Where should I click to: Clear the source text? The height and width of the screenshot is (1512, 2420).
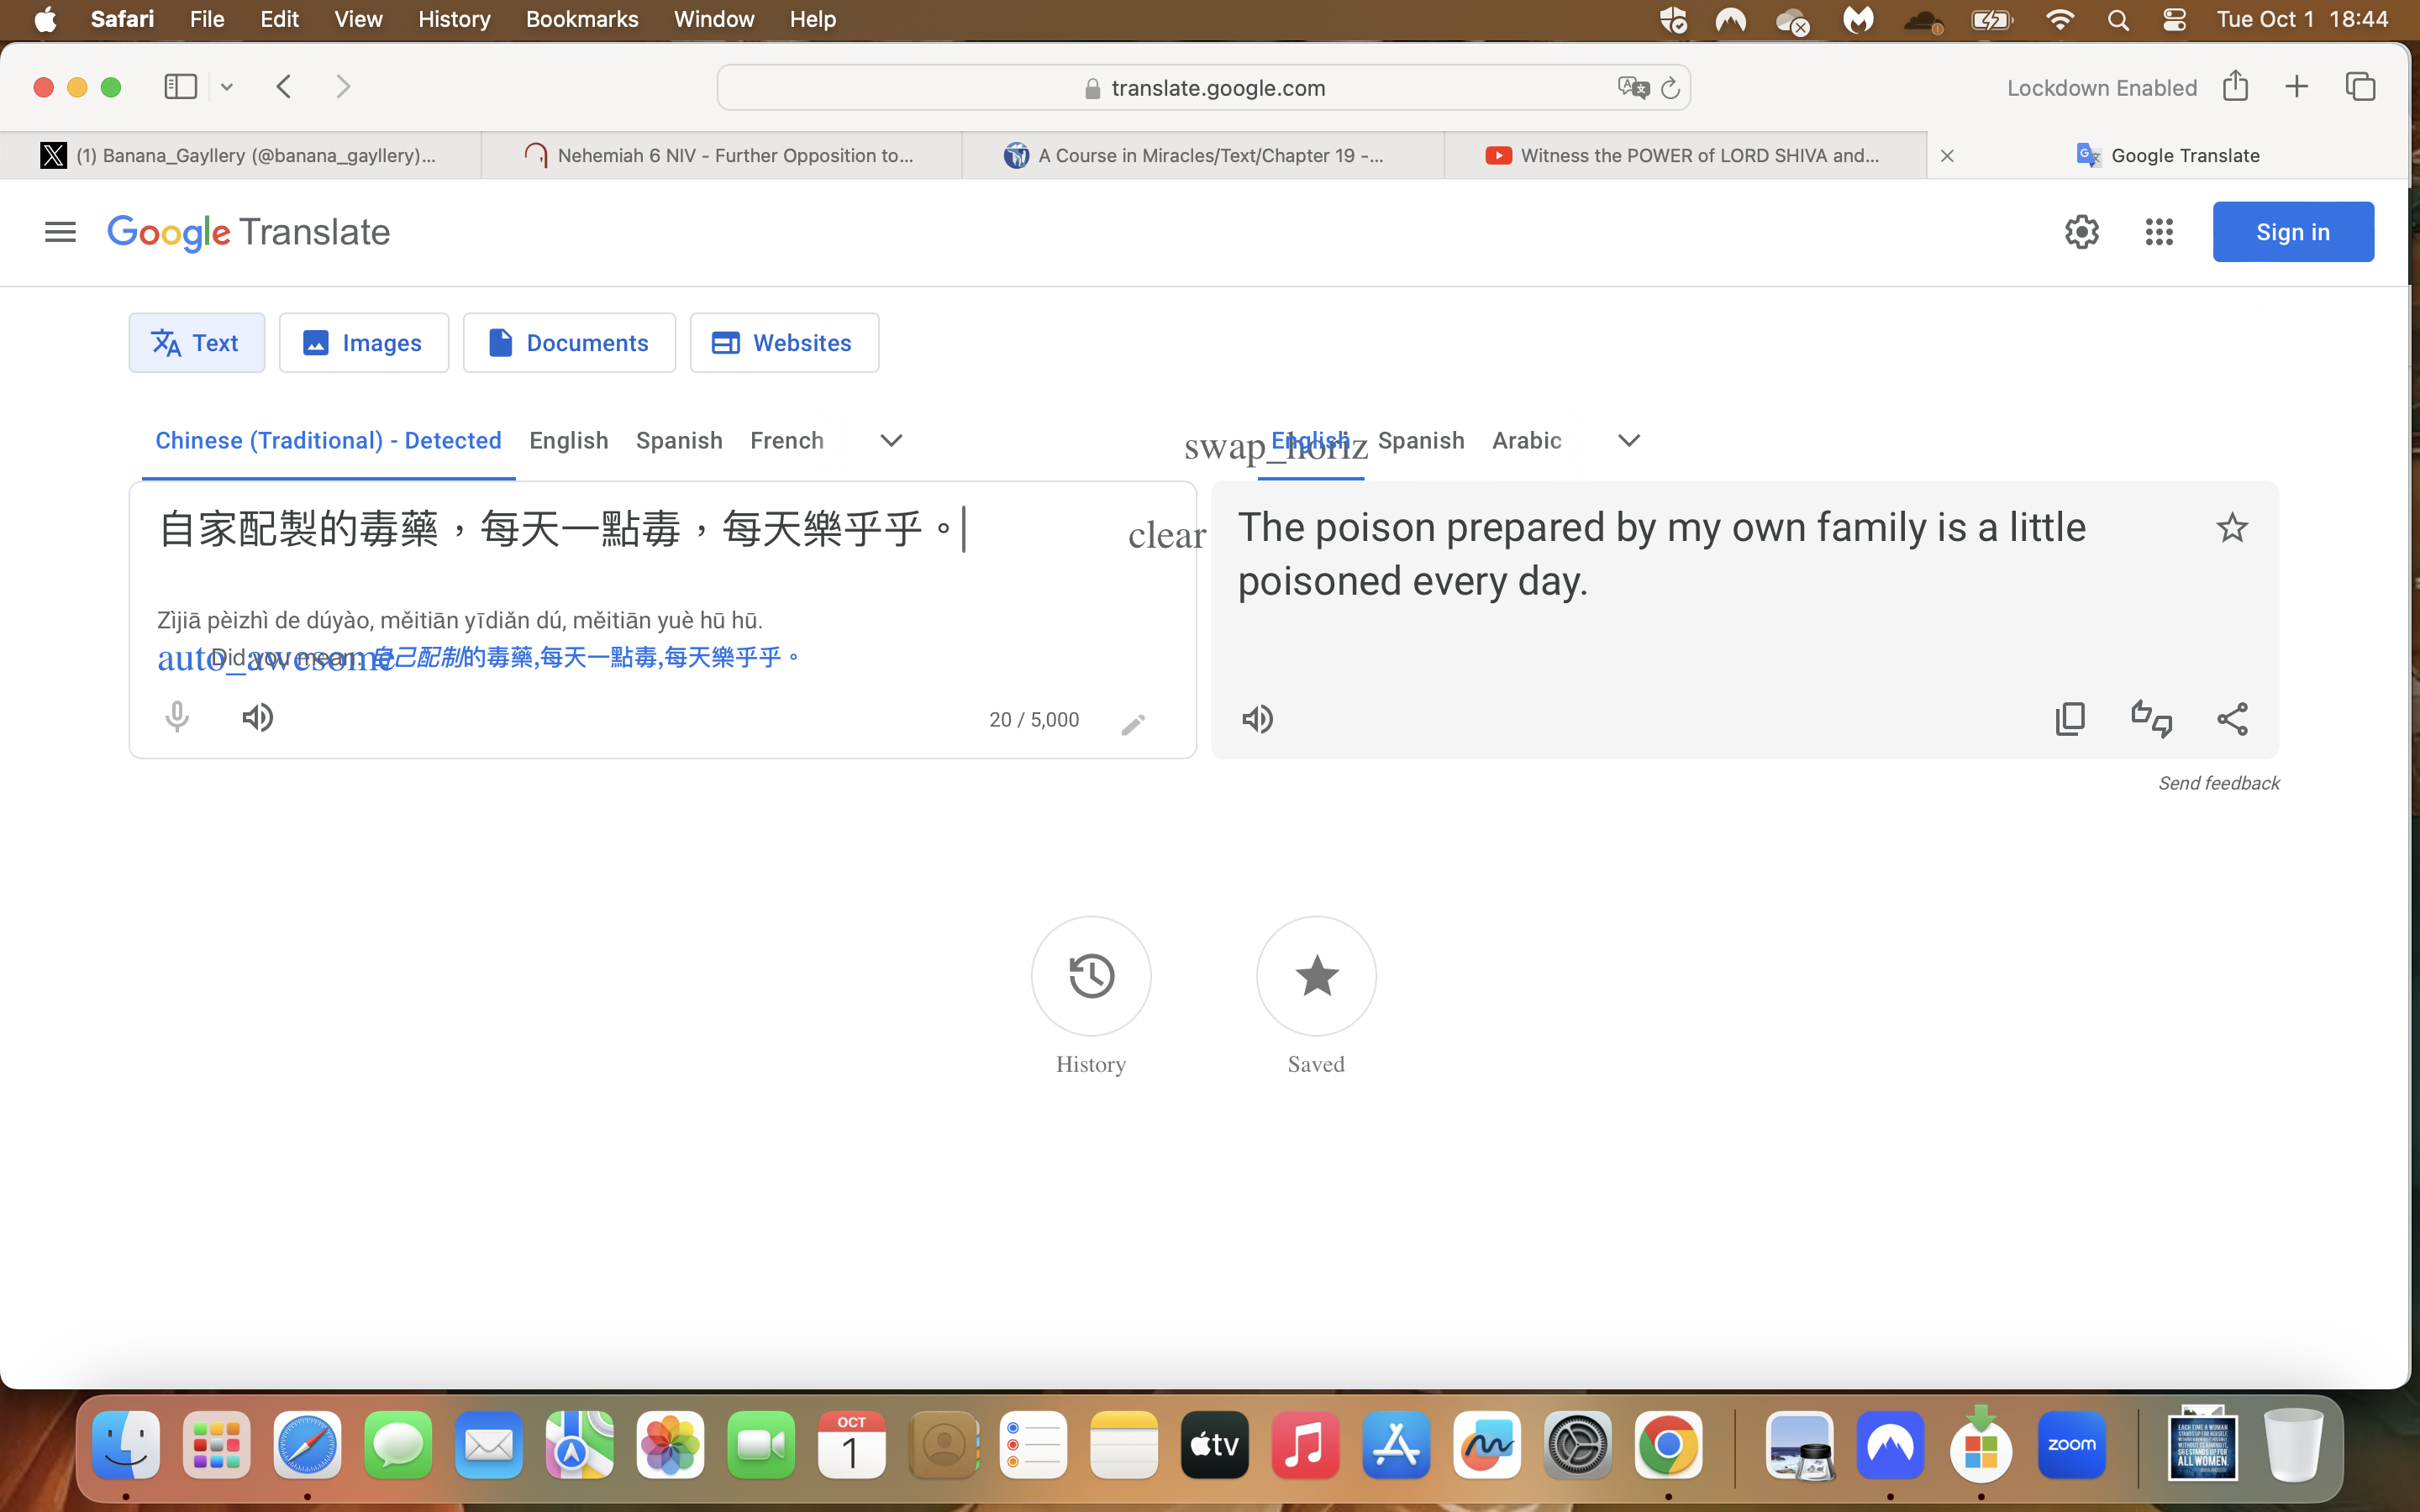tap(1167, 535)
